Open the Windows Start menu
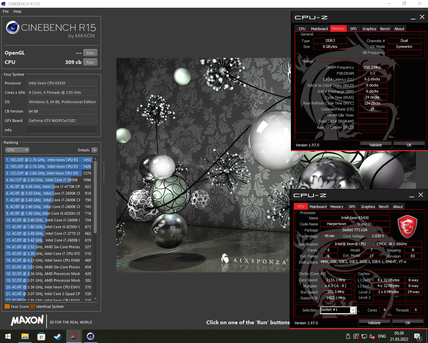 click(x=8, y=336)
